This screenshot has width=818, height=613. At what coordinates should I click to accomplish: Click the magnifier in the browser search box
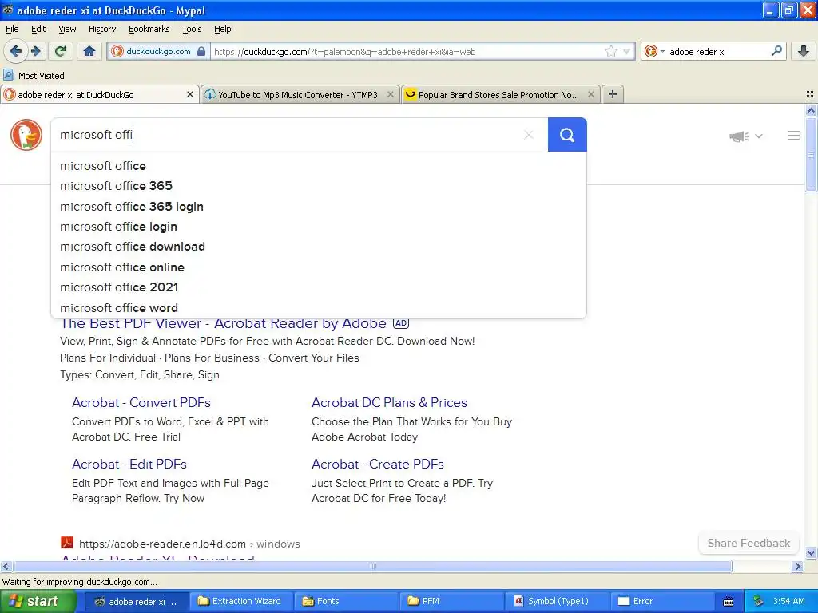(776, 50)
